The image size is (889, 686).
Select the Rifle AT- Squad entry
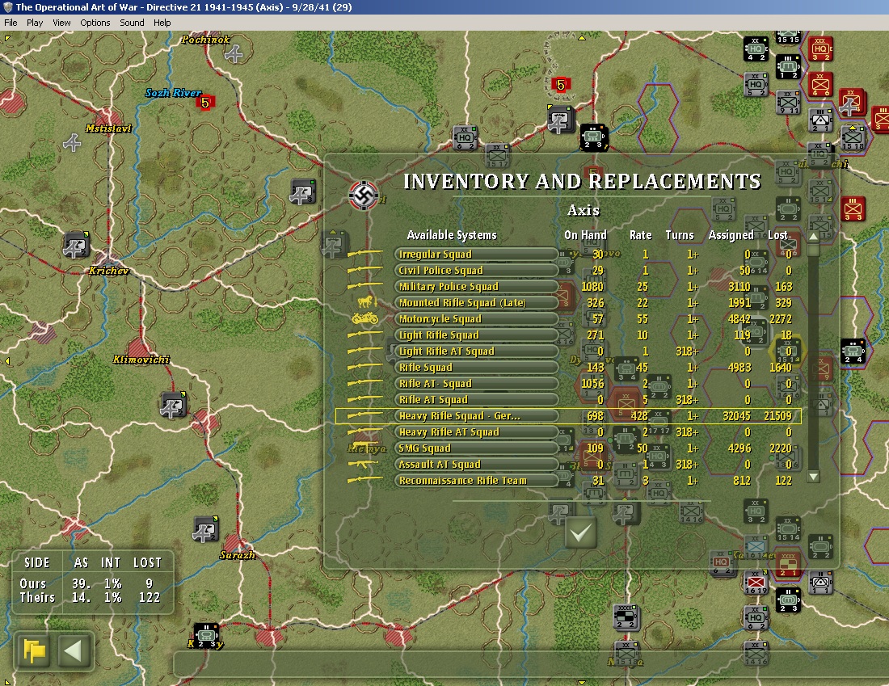pyautogui.click(x=476, y=383)
